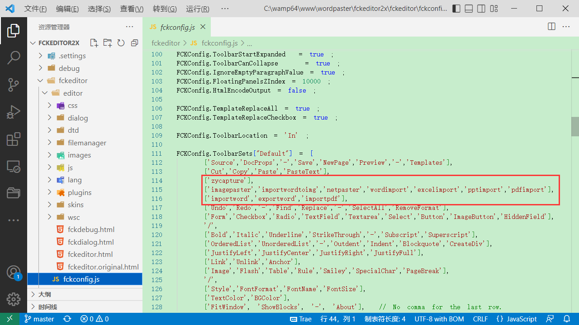Toggle the primary sidebar layout button
This screenshot has width=579, height=325.
(x=456, y=9)
